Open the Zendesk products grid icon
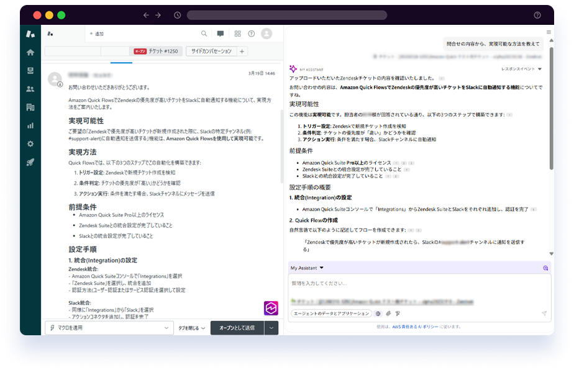Image resolution: width=574 pixels, height=370 pixels. 237,34
